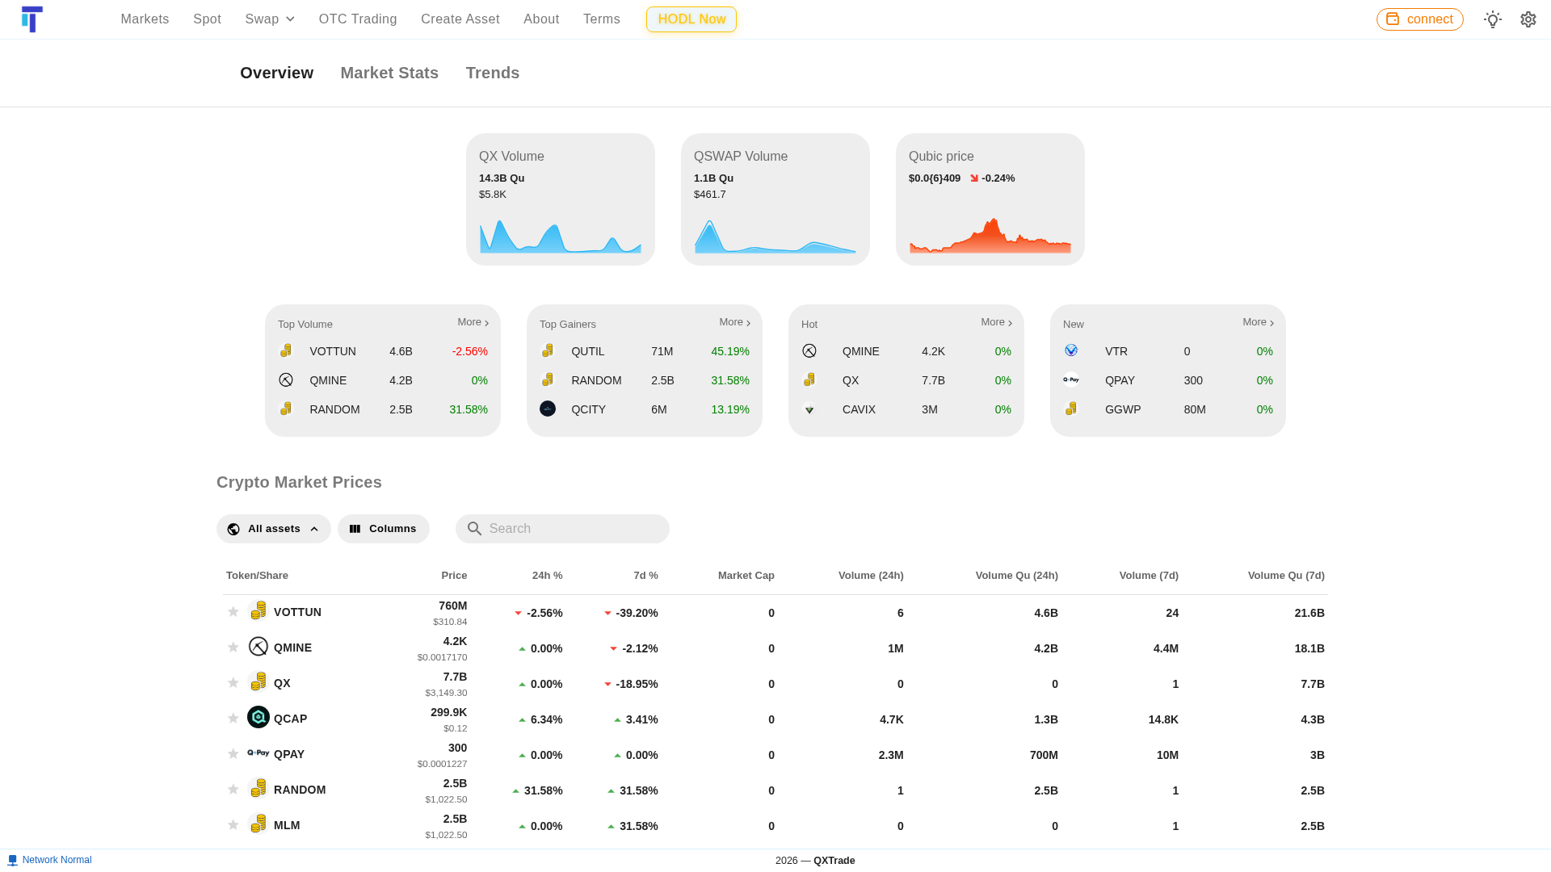Toggle light mode lightbulb icon
The image size is (1551, 872).
click(x=1493, y=19)
